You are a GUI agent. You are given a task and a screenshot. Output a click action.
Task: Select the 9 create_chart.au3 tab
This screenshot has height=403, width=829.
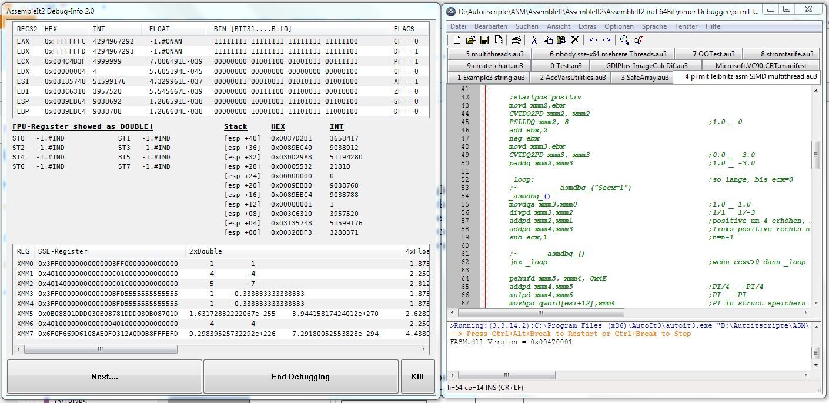494,66
